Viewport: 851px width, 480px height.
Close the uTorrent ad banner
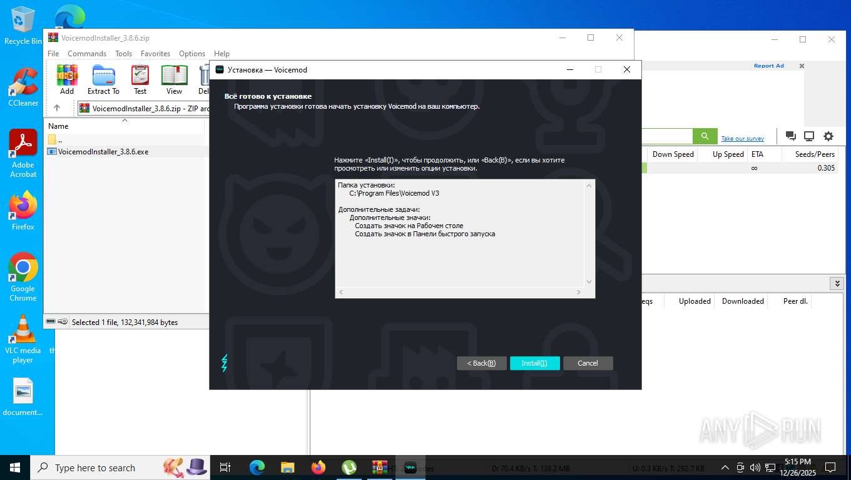[x=802, y=66]
